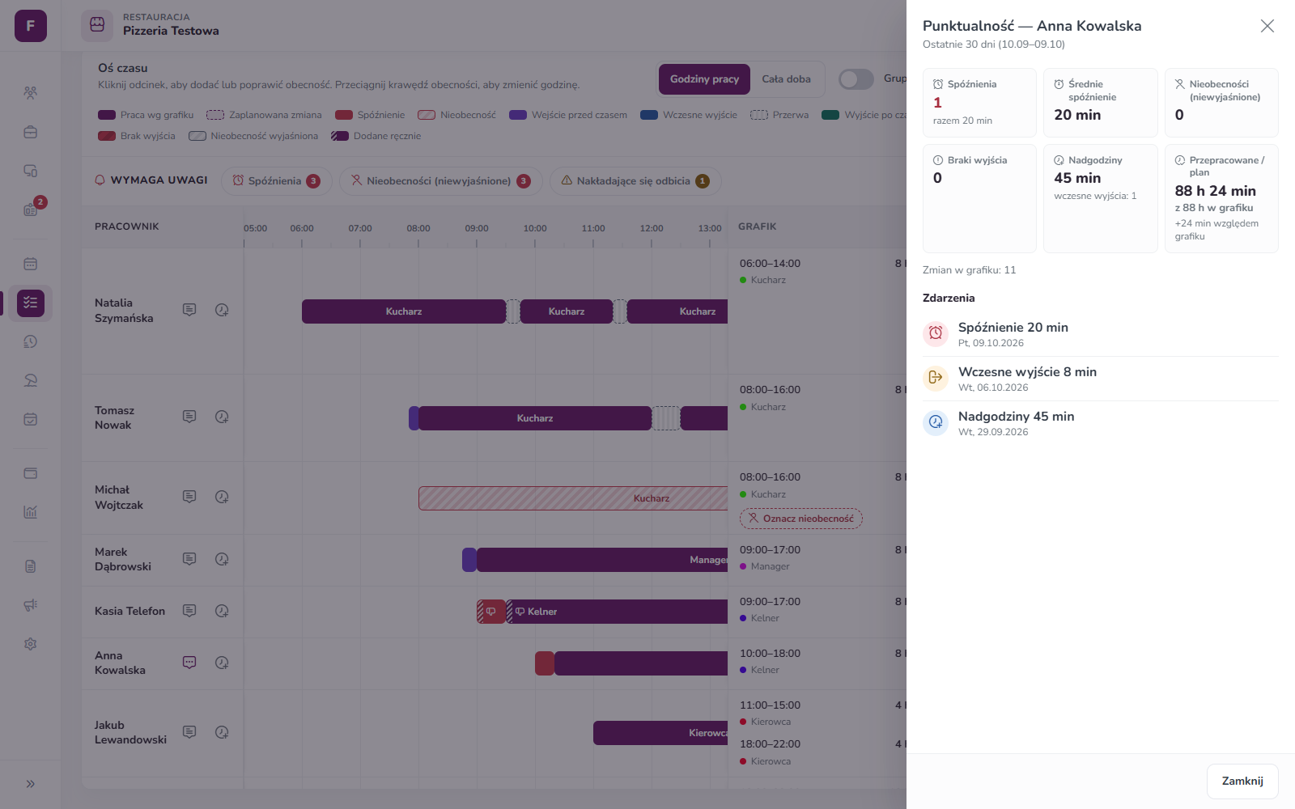Filter by Nakładające się odbicia chip
Viewport: 1295px width, 809px height.
point(635,181)
